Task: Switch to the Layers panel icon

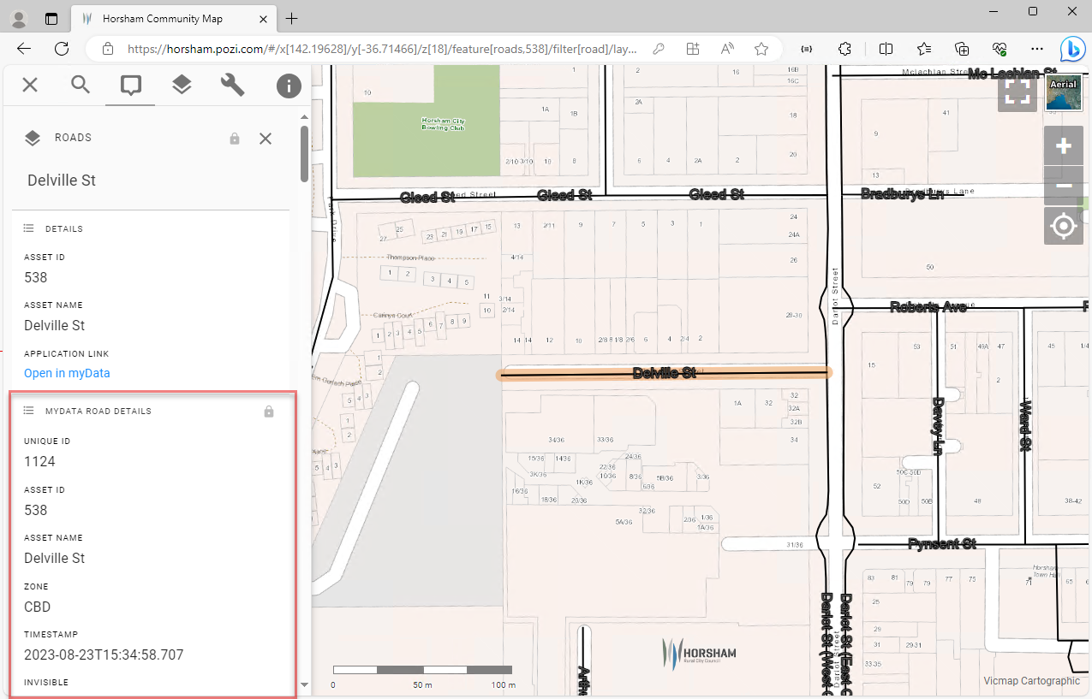Action: coord(181,85)
